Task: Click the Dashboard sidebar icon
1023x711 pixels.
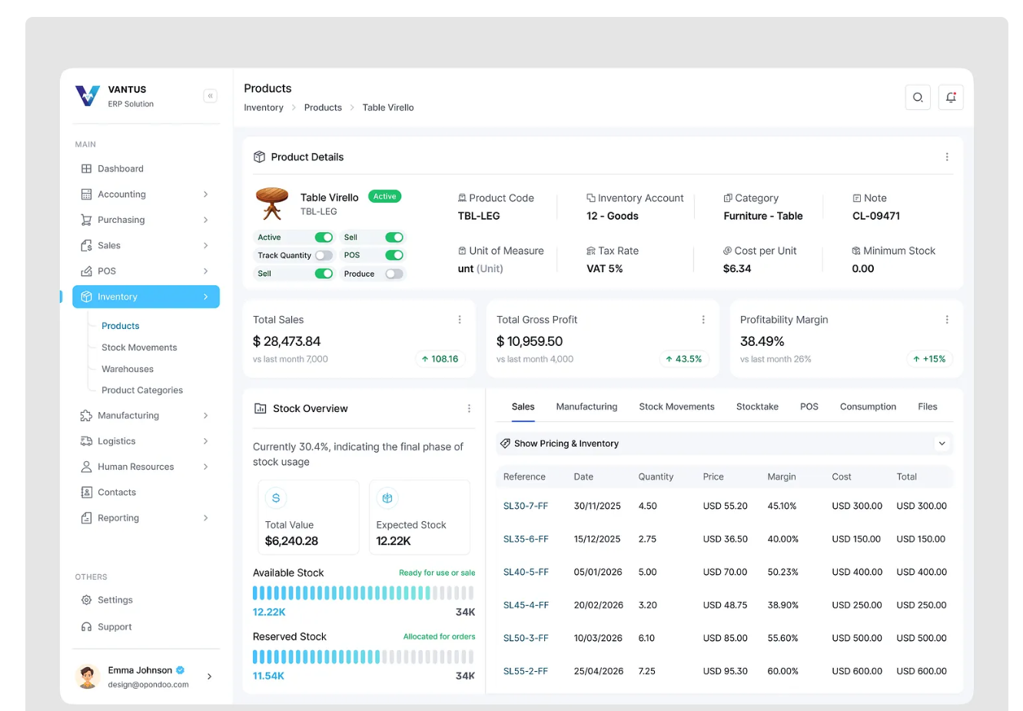Action: 86,169
